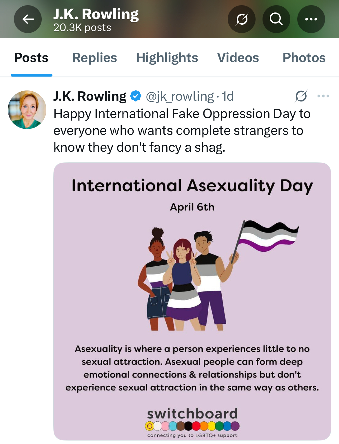The image size is (339, 444).
Task: Tap the Grok icon on the post
Action: [301, 96]
